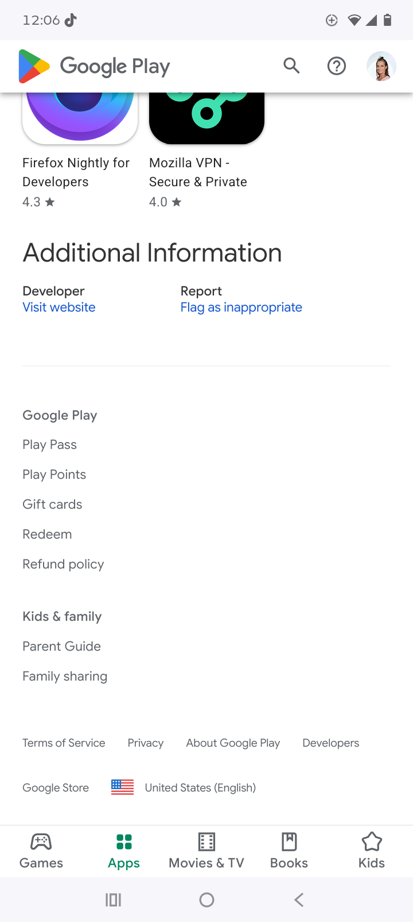Viewport: 413px width, 922px height.
Task: Click the Visit website link
Action: point(59,307)
